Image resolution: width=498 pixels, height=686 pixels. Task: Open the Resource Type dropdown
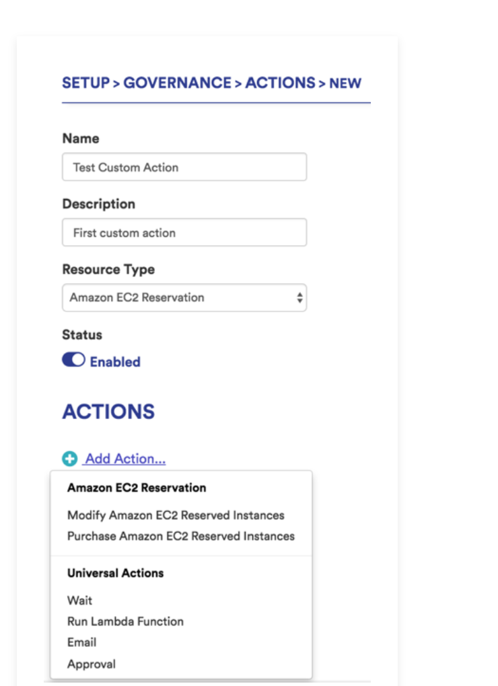(184, 297)
